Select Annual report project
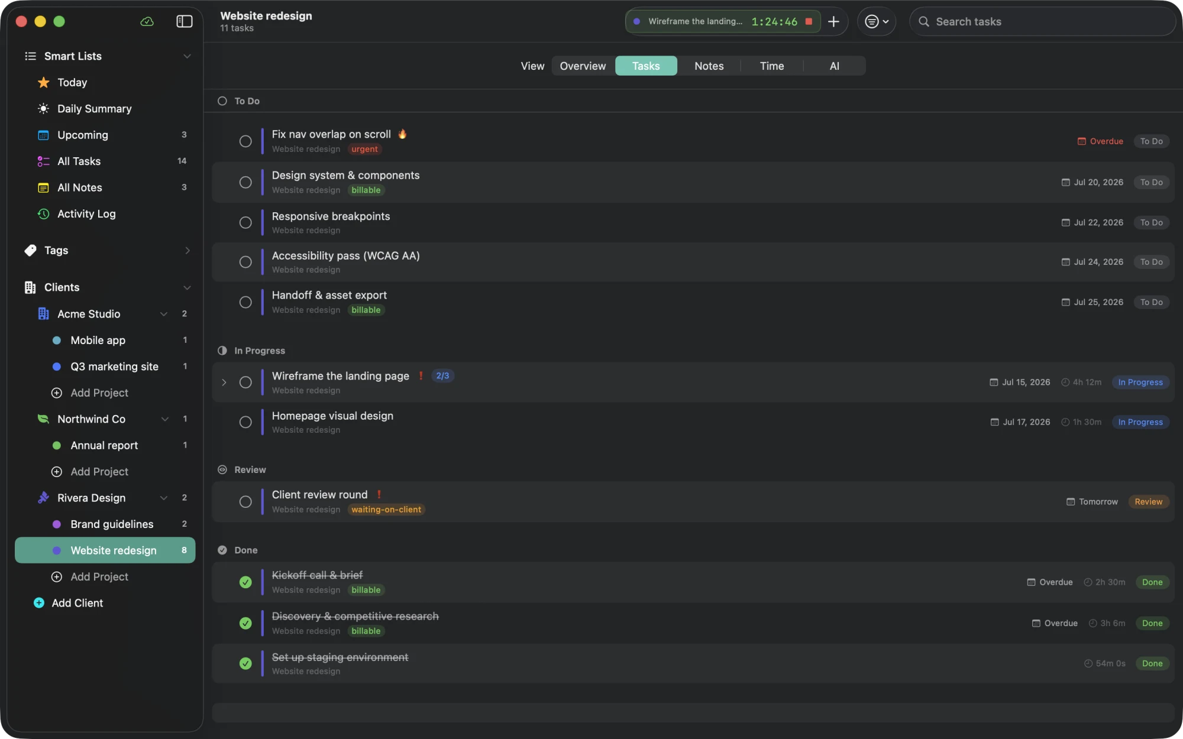This screenshot has width=1183, height=739. tap(105, 445)
